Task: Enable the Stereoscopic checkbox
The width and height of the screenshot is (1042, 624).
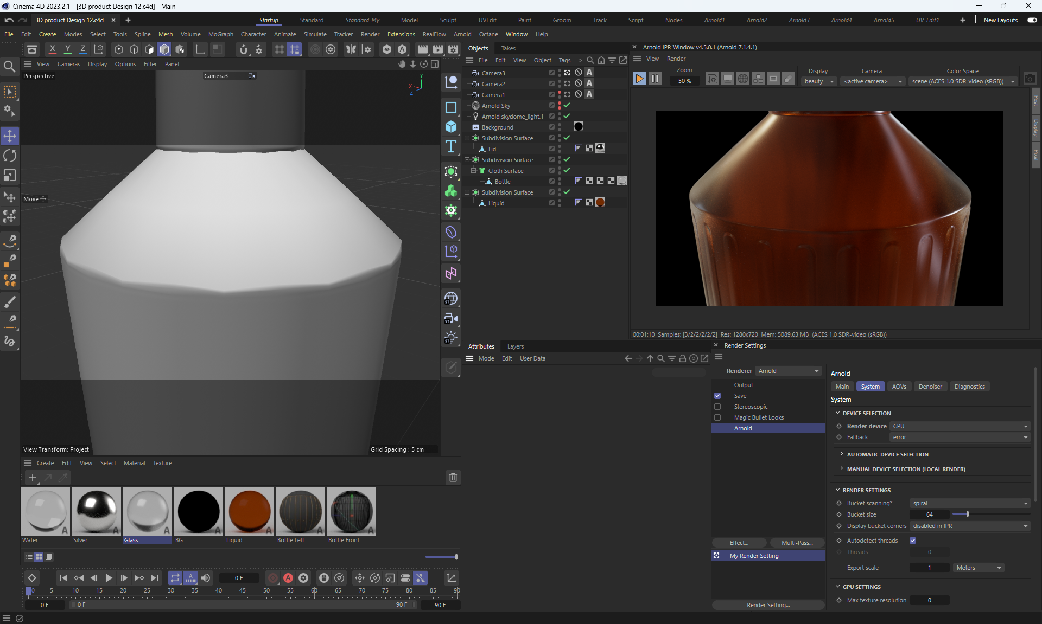Action: [717, 407]
